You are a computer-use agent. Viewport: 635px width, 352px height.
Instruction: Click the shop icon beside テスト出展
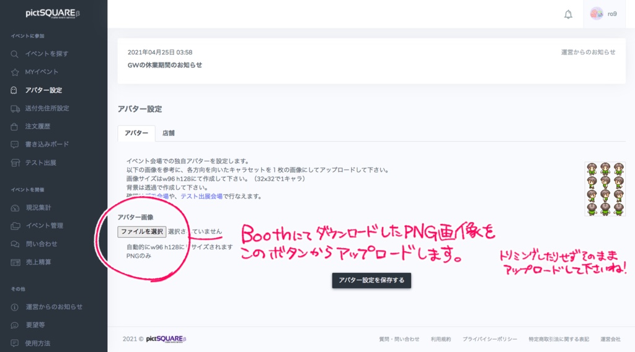point(16,163)
